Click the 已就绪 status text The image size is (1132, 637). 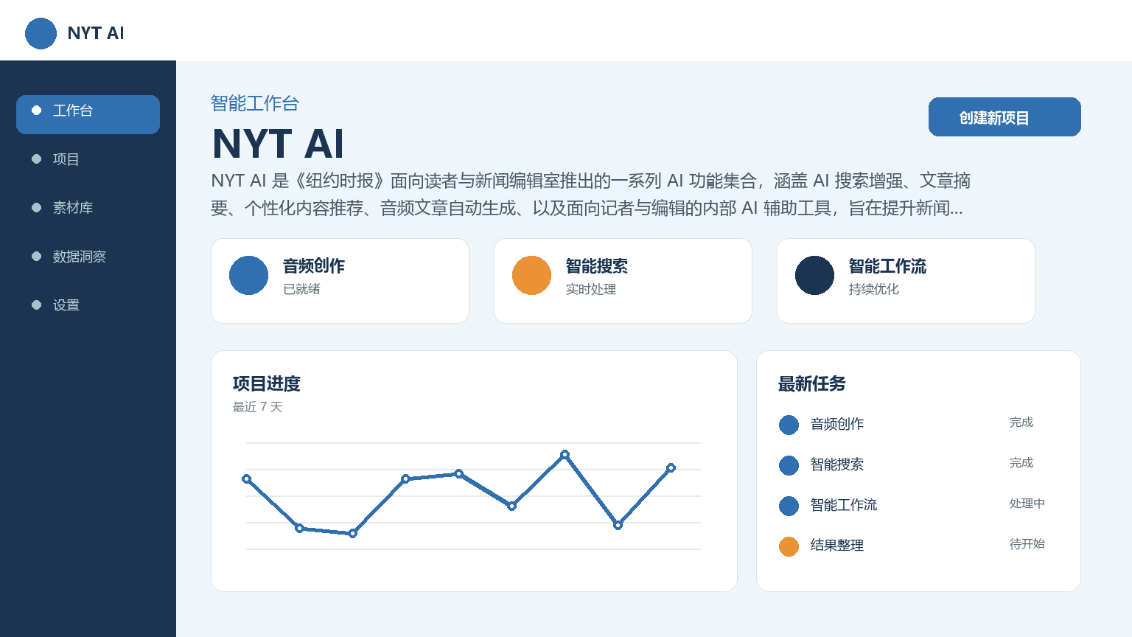(x=301, y=289)
